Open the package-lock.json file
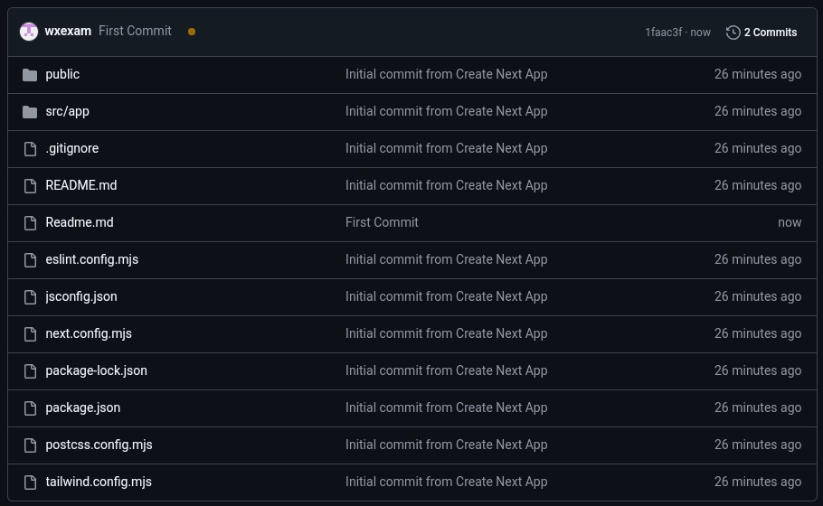Screen dimensions: 823x506 pyautogui.click(x=96, y=370)
